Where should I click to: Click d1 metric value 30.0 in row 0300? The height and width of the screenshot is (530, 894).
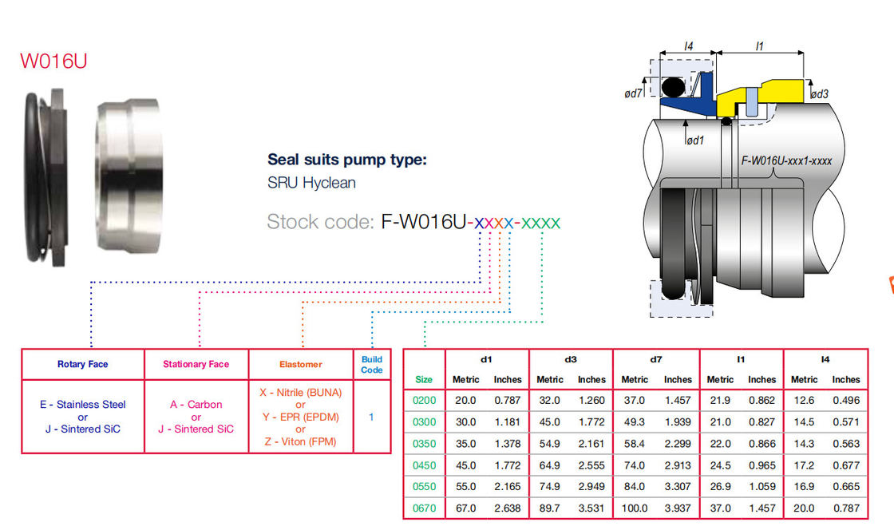[466, 422]
